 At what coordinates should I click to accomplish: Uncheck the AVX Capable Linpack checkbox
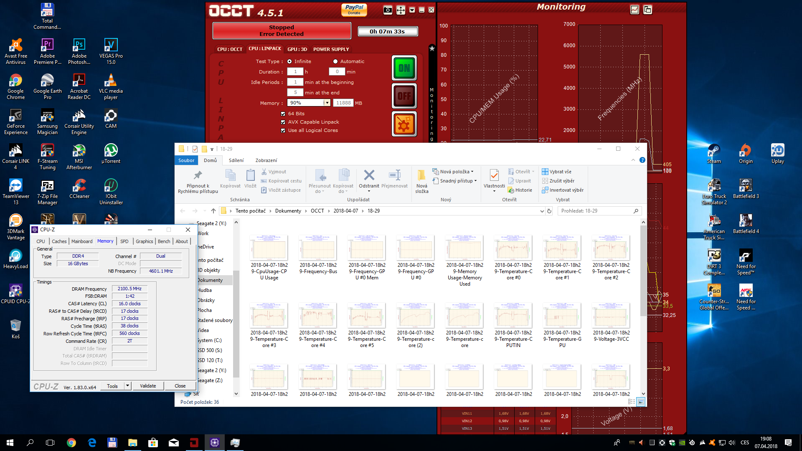click(283, 122)
